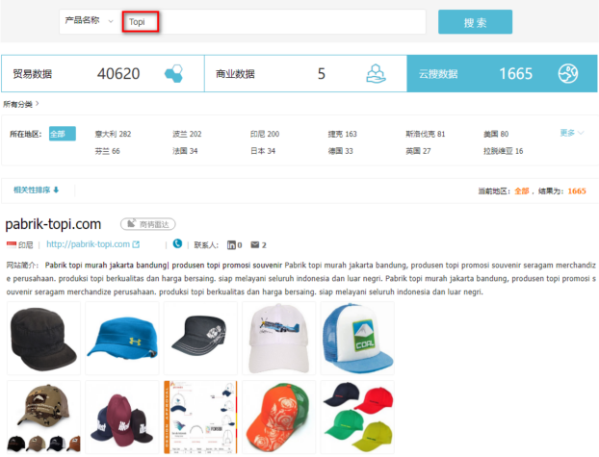Click the 贸易数据 hexagon cluster icon
This screenshot has width=599, height=457.
coord(173,74)
